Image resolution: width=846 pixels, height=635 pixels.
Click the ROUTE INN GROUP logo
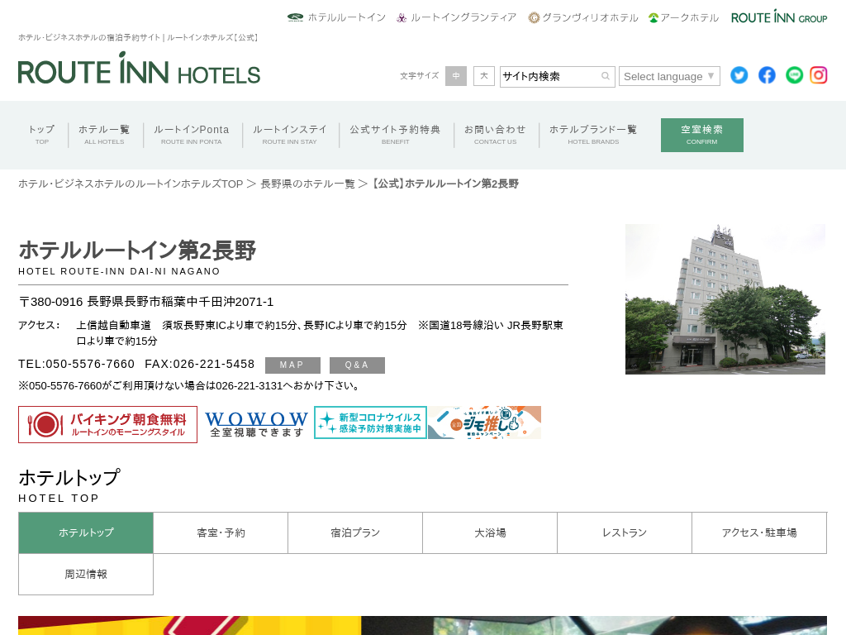pyautogui.click(x=779, y=17)
